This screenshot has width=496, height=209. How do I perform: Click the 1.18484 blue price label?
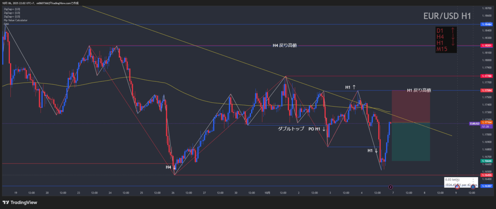[486, 24]
